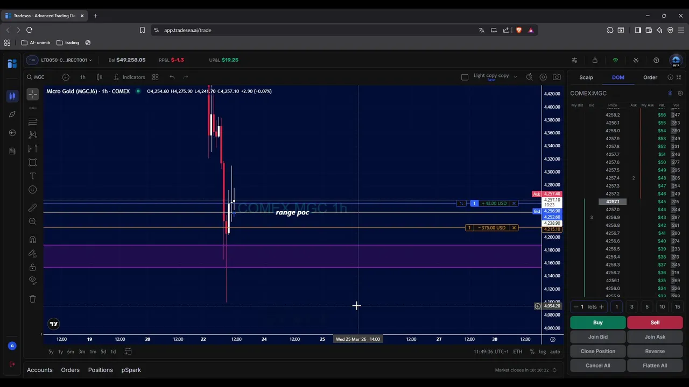Open the go-to-date calendar icon

(x=128, y=352)
